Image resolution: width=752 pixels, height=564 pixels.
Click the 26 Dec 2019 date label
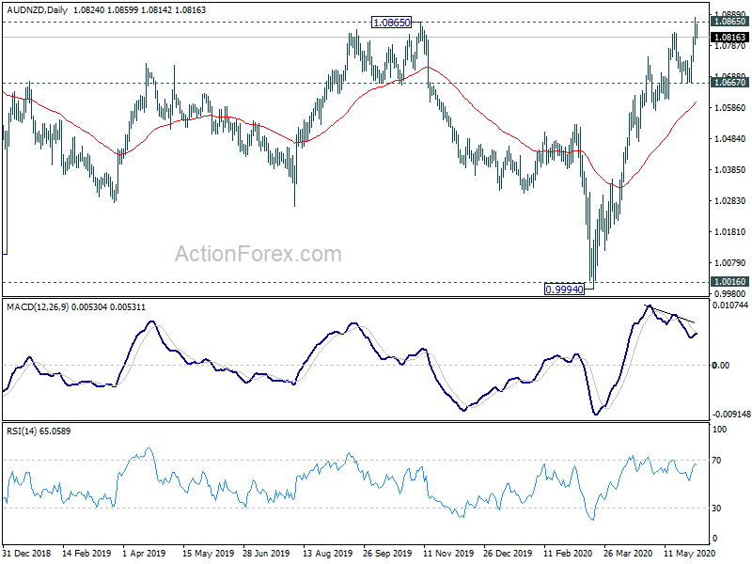(508, 553)
